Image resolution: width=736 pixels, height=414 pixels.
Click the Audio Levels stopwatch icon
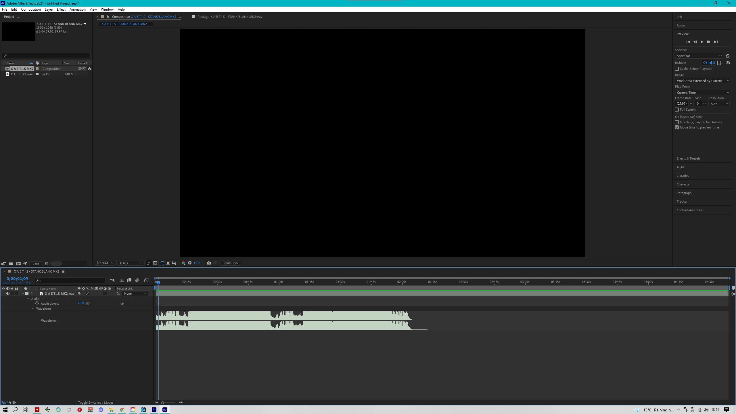click(x=37, y=303)
